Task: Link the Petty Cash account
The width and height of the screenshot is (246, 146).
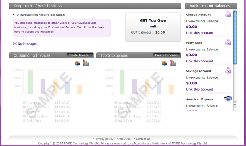Action: (199, 61)
